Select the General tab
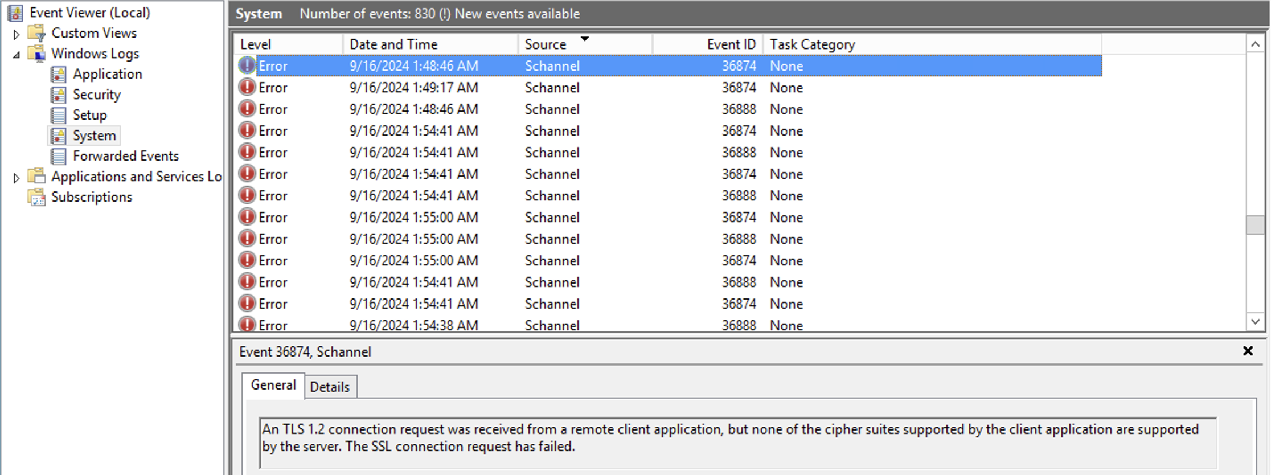 point(273,385)
